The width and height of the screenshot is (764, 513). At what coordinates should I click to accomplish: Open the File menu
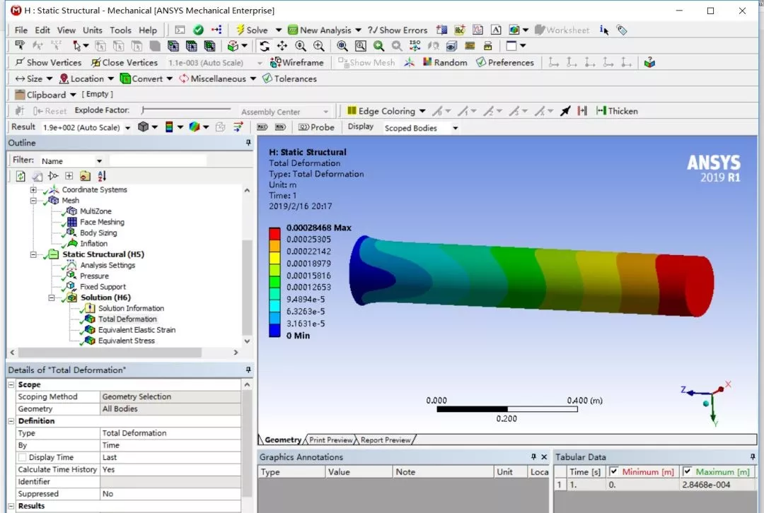coord(21,30)
